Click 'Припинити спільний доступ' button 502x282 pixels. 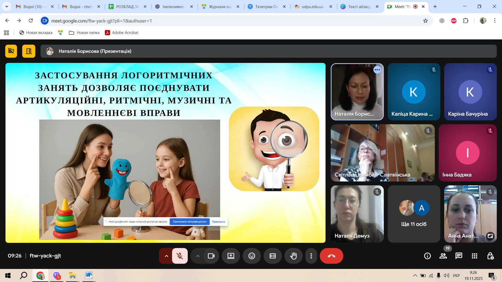[x=190, y=221]
